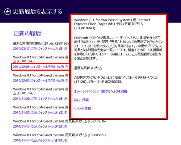This screenshot has width=181, height=145.
Task: Open サポート情報 link in popup
Action: click(83, 108)
